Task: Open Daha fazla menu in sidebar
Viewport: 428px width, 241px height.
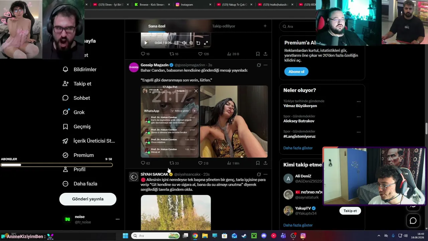Action: pos(80,184)
